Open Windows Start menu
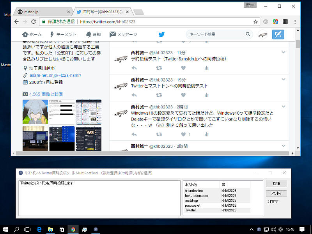Viewport: 312px width, 234px height. pos(5,229)
